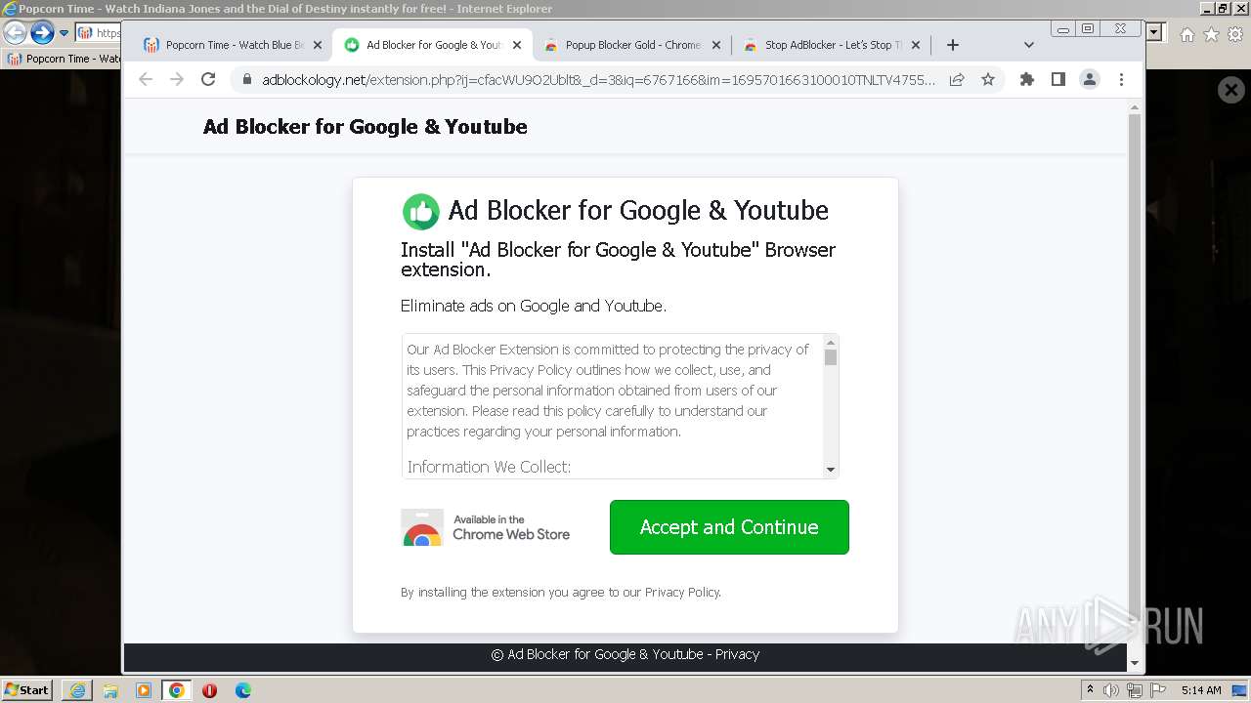This screenshot has height=703, width=1251.
Task: Expand the Chrome tab search chevron
Action: 1028,45
